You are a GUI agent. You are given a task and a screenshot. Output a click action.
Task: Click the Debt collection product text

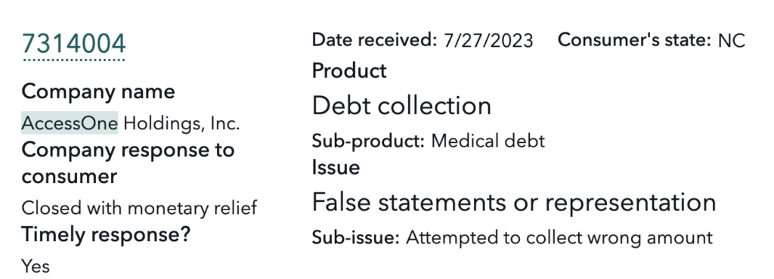click(x=401, y=106)
